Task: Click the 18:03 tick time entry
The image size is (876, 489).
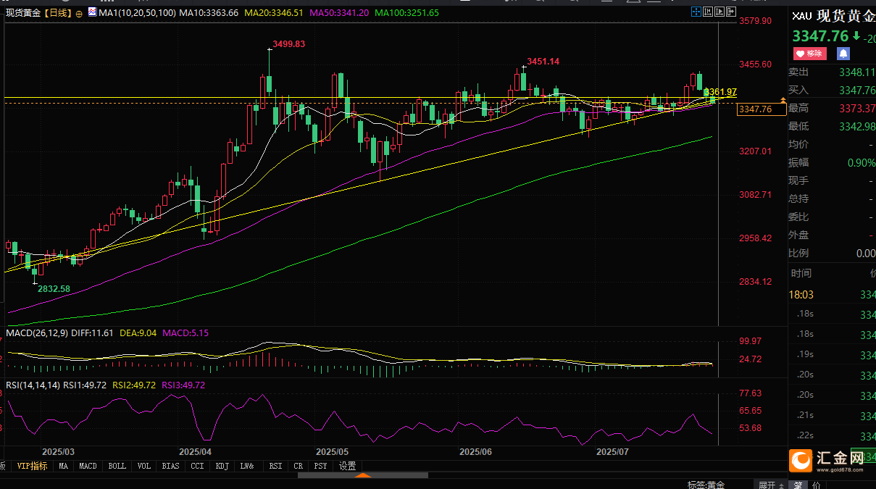Action: pyautogui.click(x=801, y=295)
